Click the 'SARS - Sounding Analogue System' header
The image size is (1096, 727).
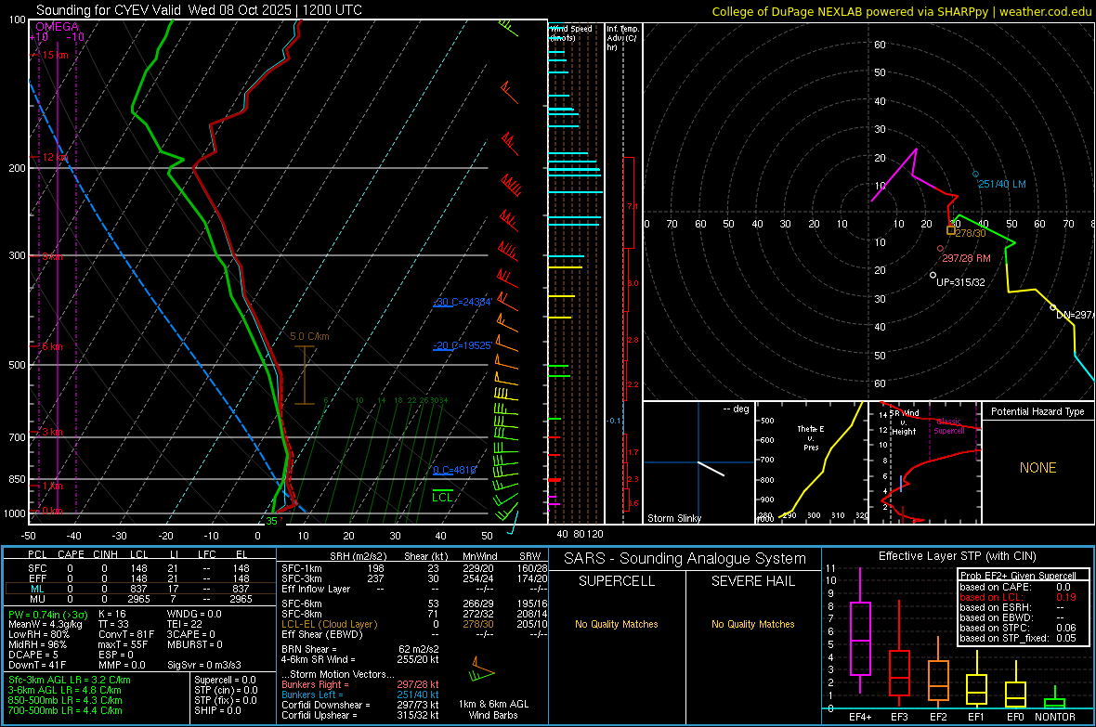click(x=685, y=559)
